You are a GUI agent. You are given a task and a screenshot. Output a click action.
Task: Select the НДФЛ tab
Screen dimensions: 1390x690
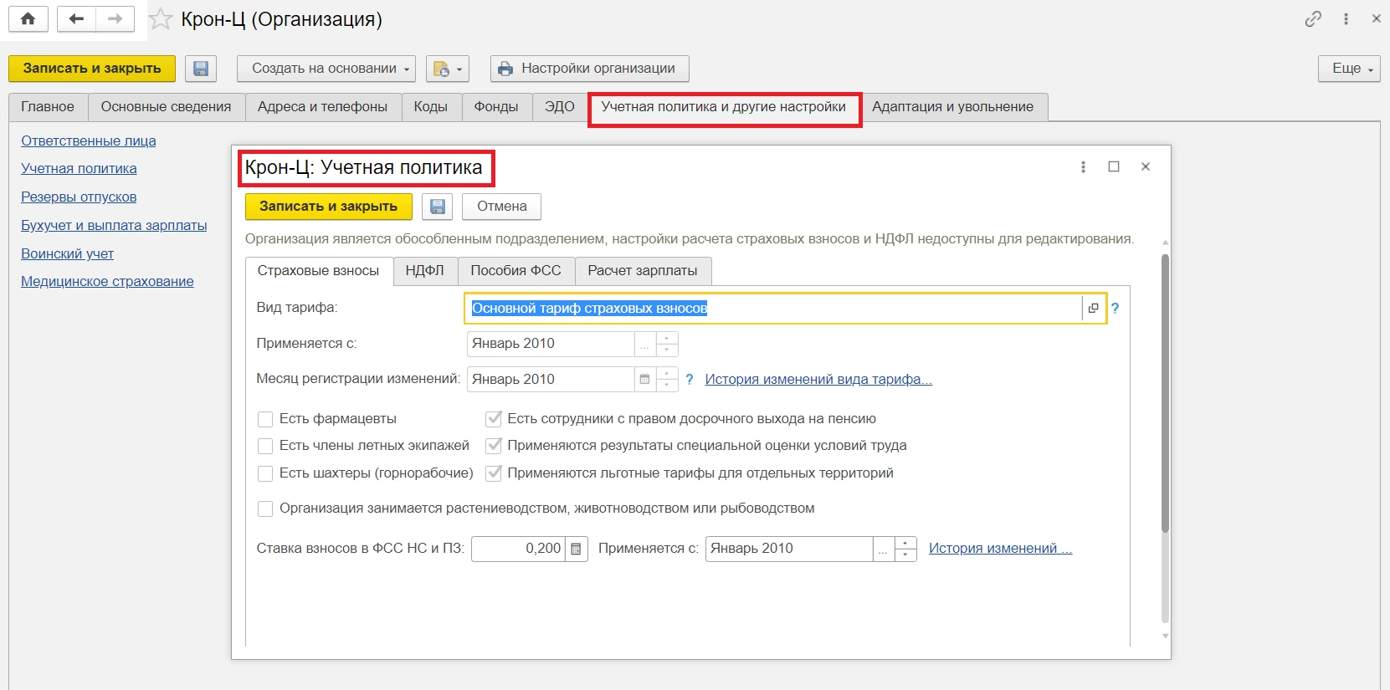pos(425,271)
